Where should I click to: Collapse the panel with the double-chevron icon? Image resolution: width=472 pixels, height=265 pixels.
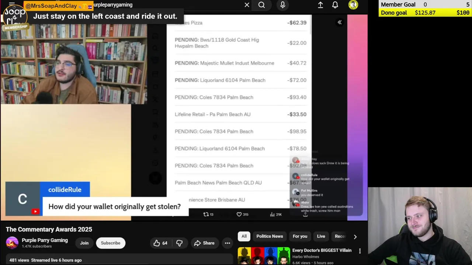pos(340,22)
